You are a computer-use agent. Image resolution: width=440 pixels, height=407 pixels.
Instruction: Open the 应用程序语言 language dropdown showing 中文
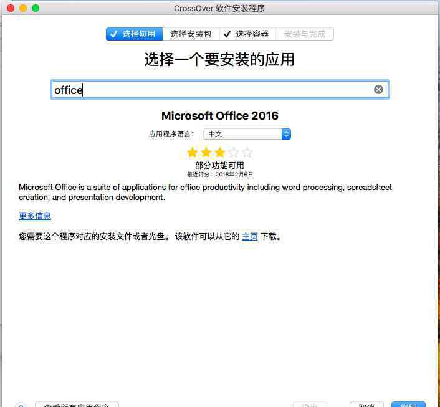coord(247,134)
